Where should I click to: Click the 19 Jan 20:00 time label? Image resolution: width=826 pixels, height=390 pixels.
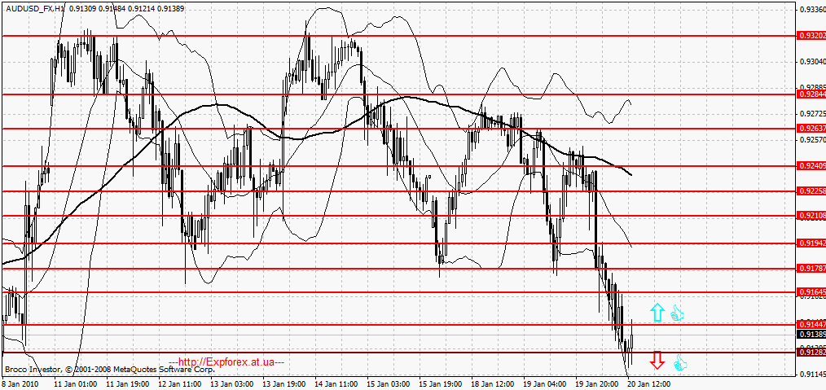[x=597, y=385]
